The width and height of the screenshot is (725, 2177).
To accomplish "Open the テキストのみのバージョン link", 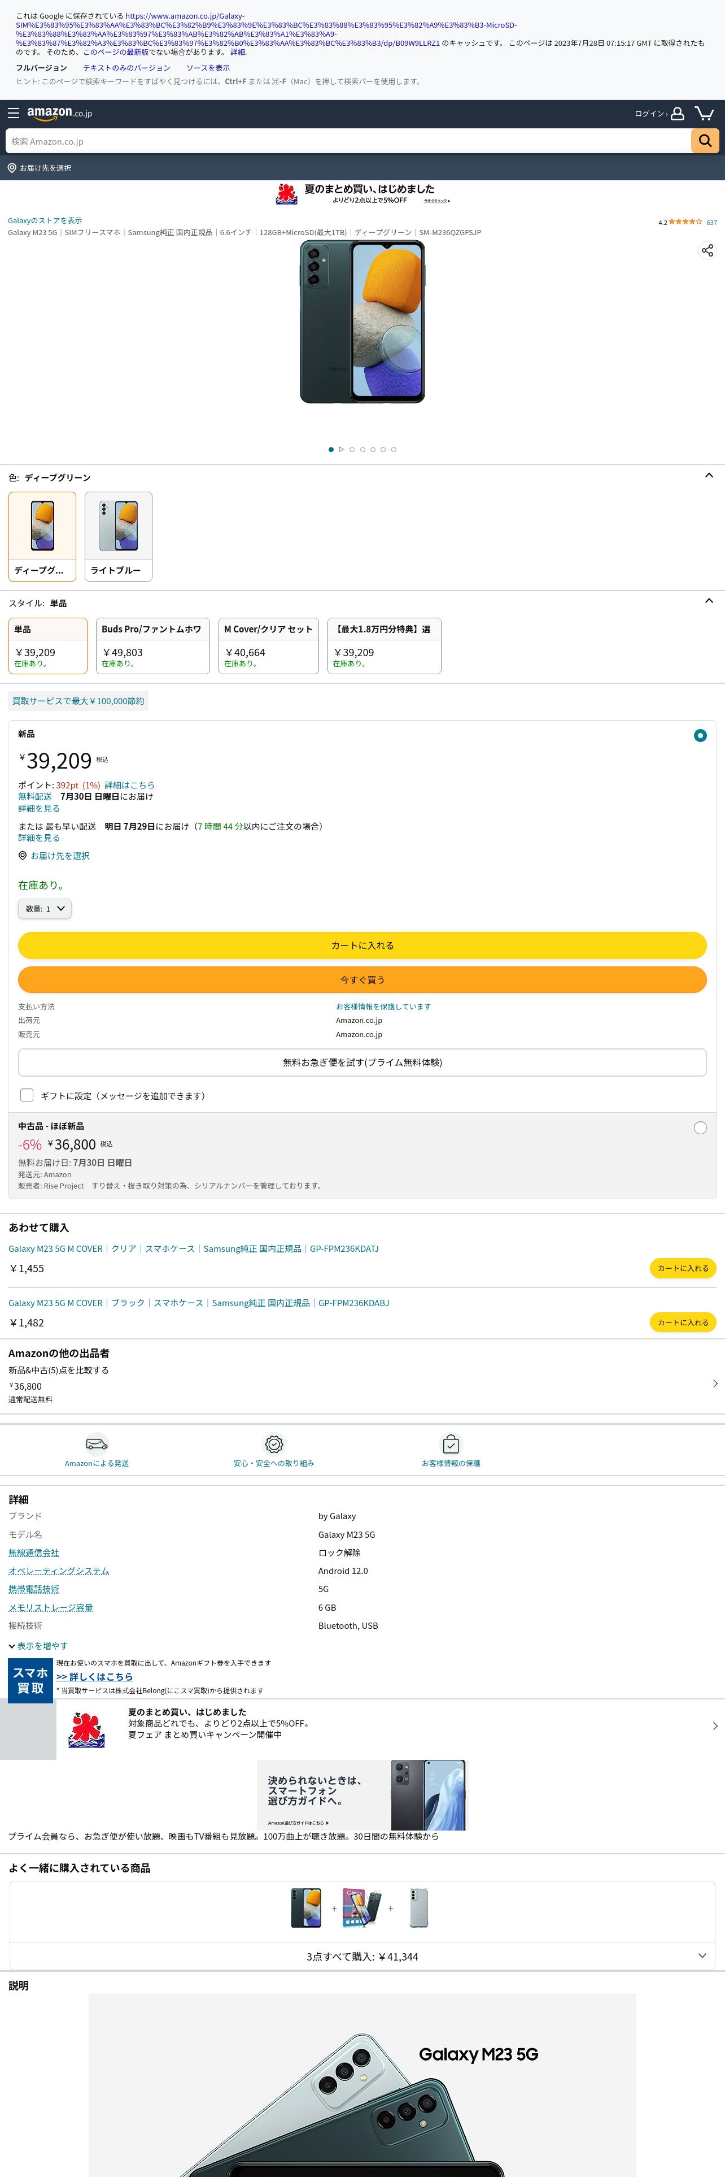I will click(126, 68).
